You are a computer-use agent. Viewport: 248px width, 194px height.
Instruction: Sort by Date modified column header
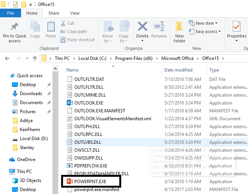[178, 70]
